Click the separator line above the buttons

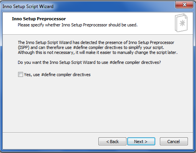[x=98, y=132]
